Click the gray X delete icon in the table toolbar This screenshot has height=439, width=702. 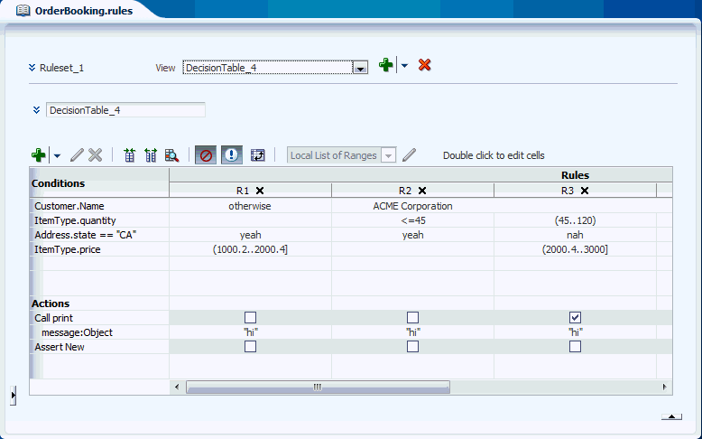pos(96,155)
